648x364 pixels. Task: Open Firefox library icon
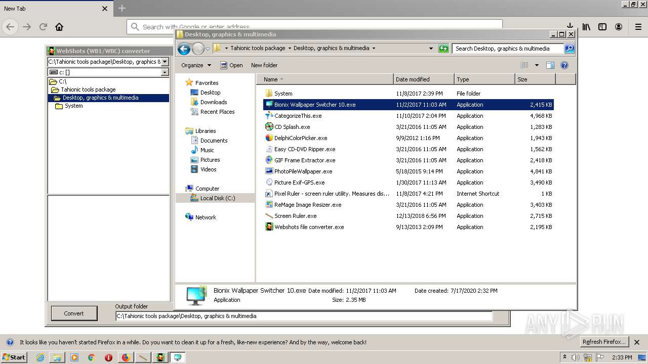tap(586, 27)
